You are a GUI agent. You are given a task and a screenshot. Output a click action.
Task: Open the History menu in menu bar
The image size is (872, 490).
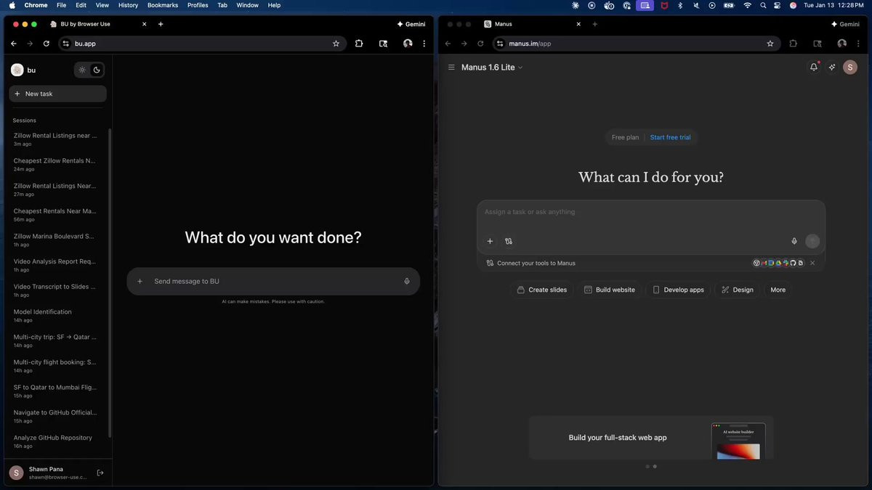(x=128, y=5)
